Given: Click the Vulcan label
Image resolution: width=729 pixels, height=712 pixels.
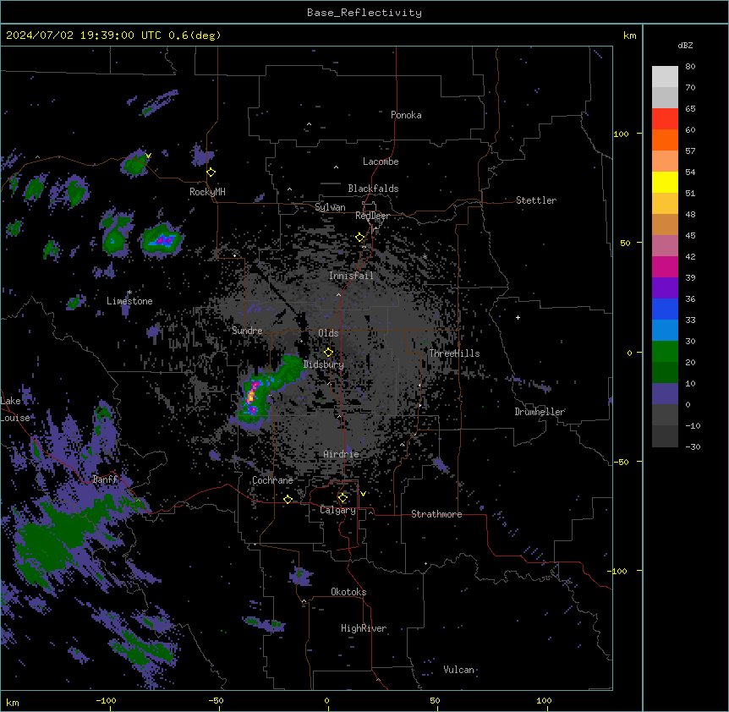Looking at the screenshot, I should tap(459, 670).
